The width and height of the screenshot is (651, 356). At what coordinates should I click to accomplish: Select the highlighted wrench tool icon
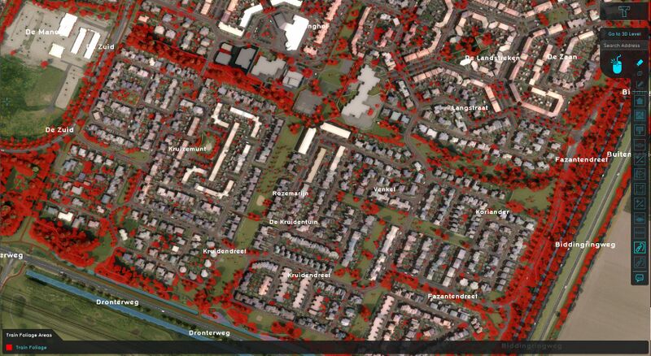pos(640,247)
